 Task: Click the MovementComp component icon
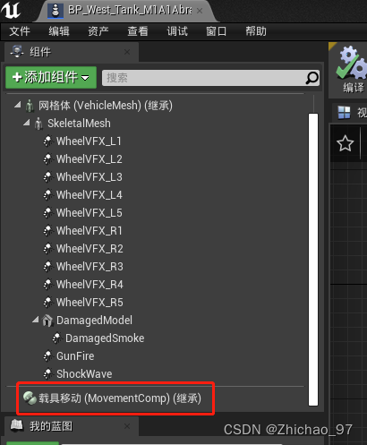click(x=30, y=398)
